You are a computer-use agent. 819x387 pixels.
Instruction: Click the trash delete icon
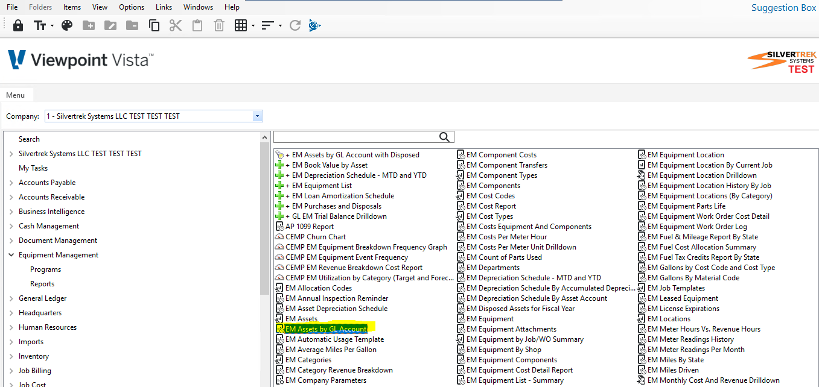pyautogui.click(x=219, y=25)
